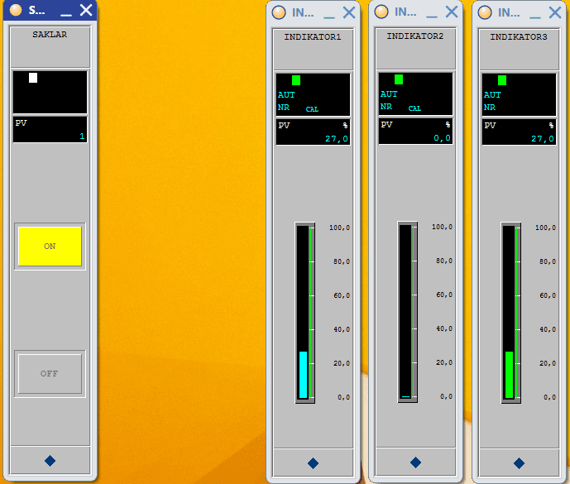
Task: Click PV value 1 in SAKLAR
Action: (82, 137)
